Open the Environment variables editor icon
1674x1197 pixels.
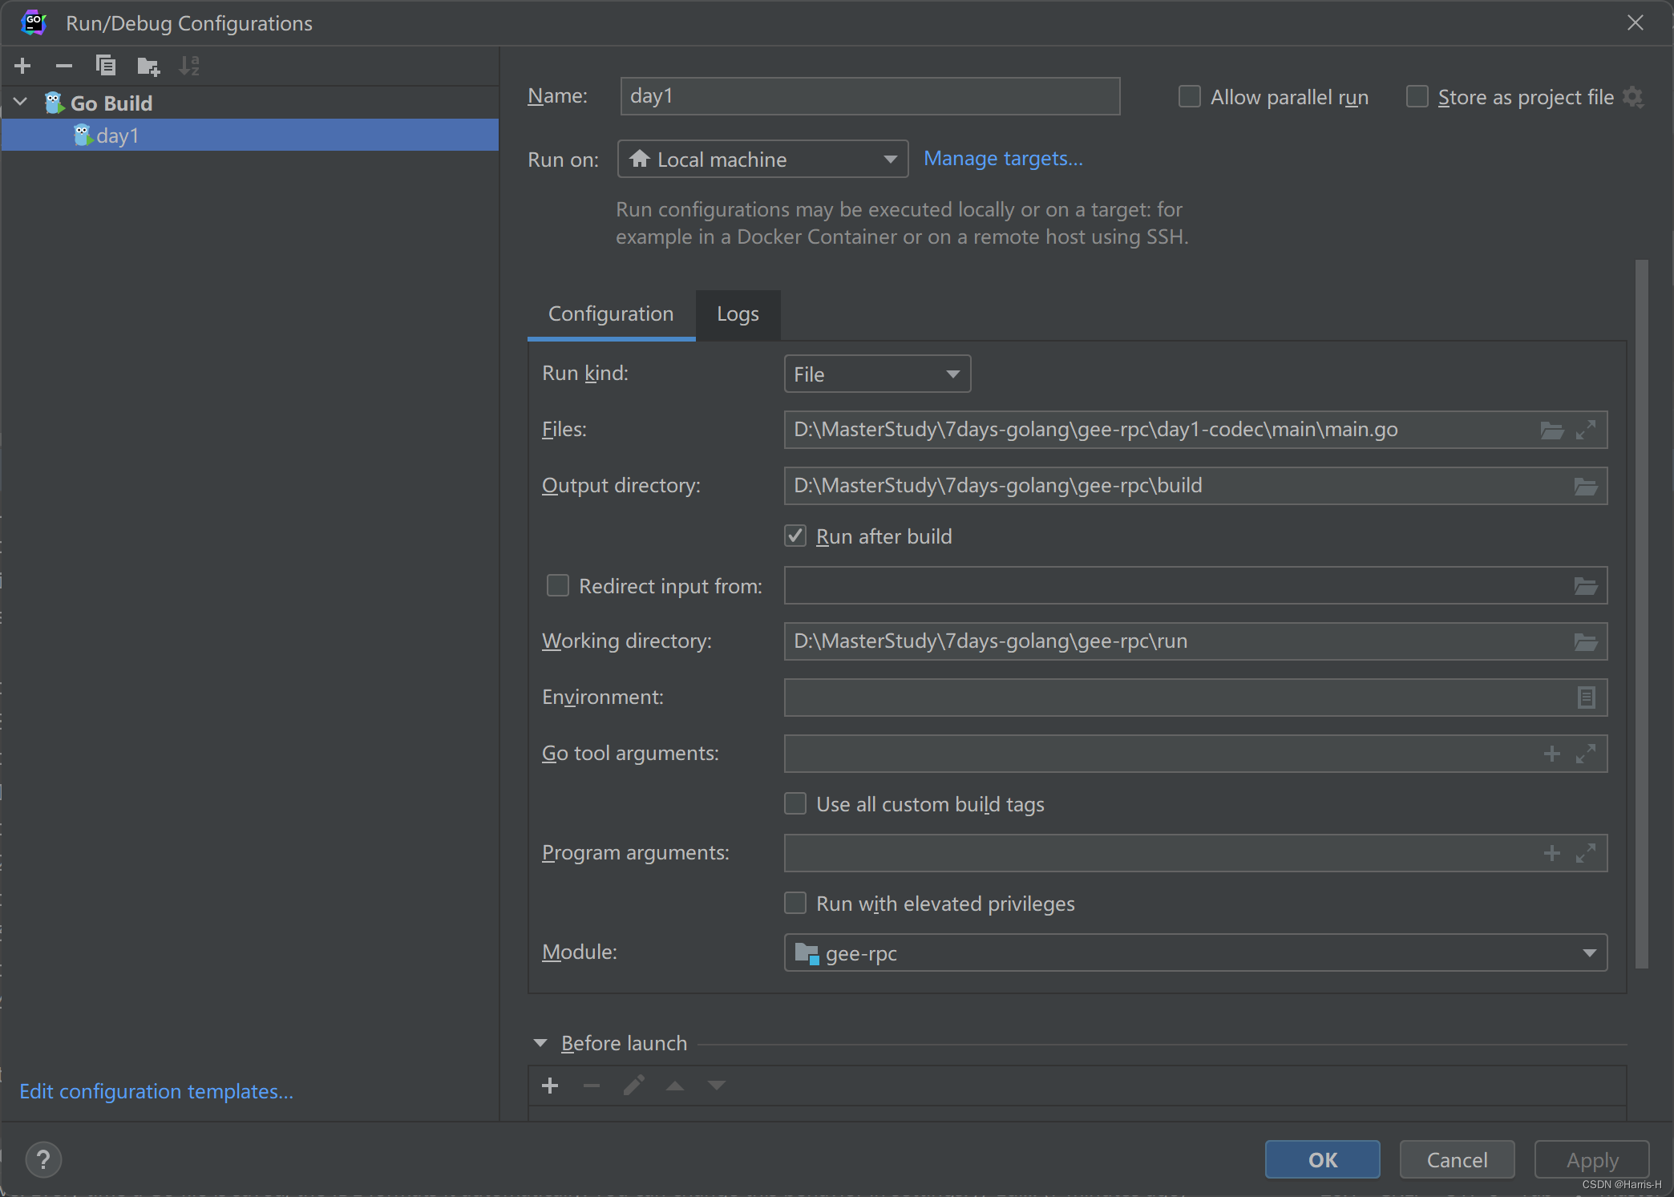click(x=1585, y=698)
